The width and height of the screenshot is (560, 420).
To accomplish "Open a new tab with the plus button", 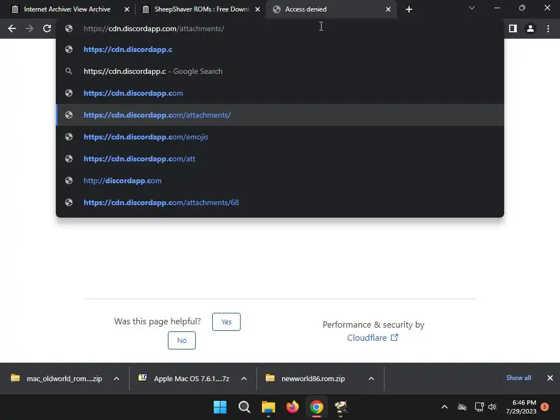I will coord(409,9).
